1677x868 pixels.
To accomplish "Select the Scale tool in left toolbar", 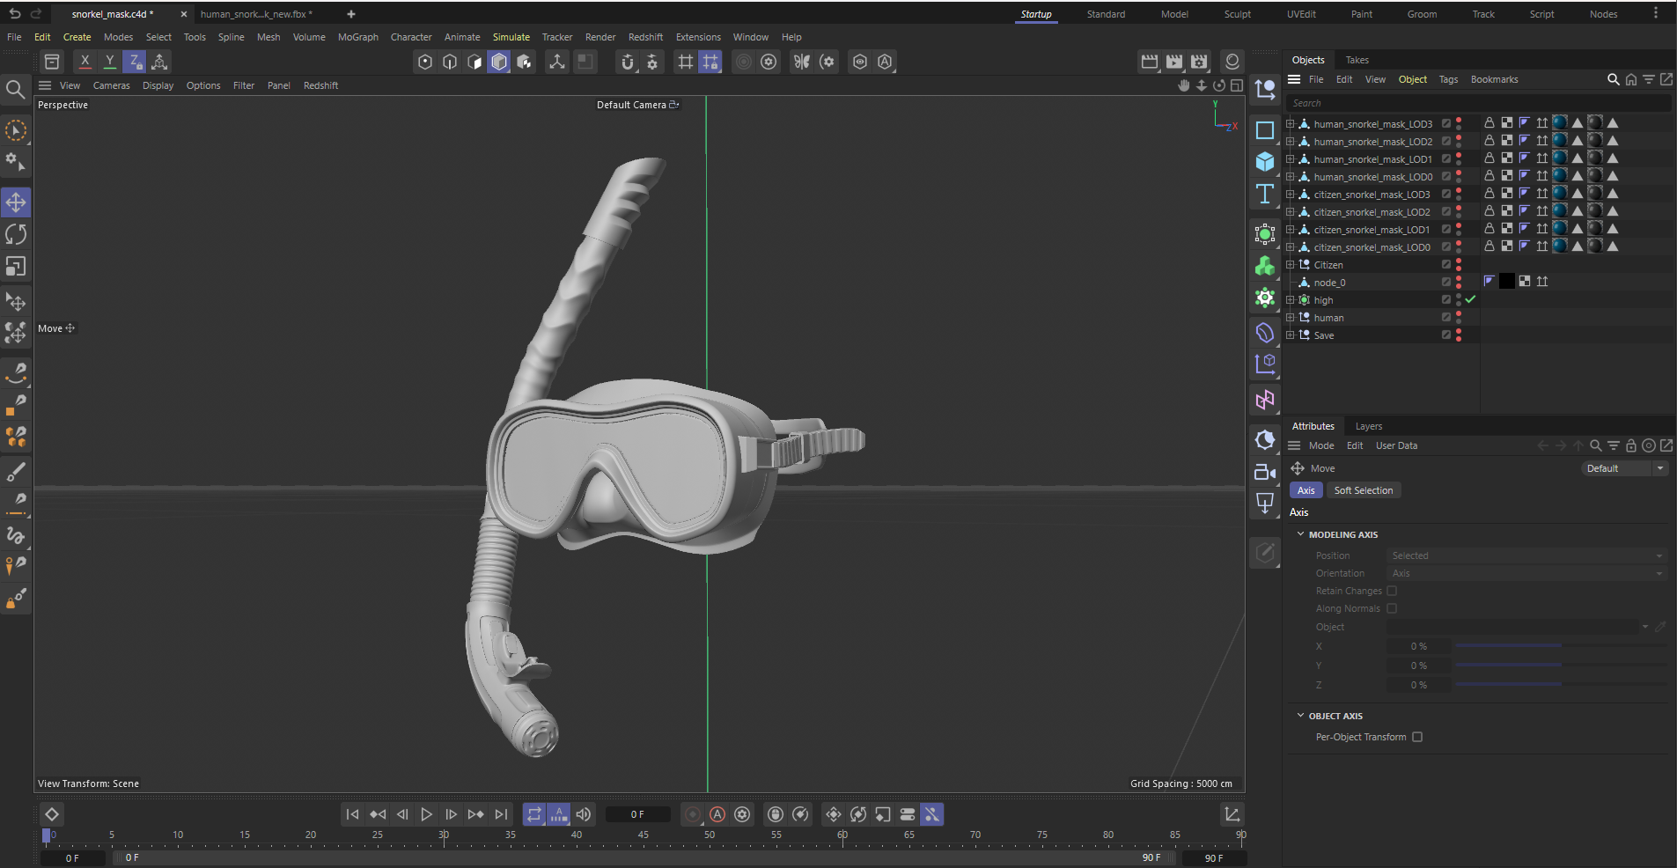I will click(16, 266).
